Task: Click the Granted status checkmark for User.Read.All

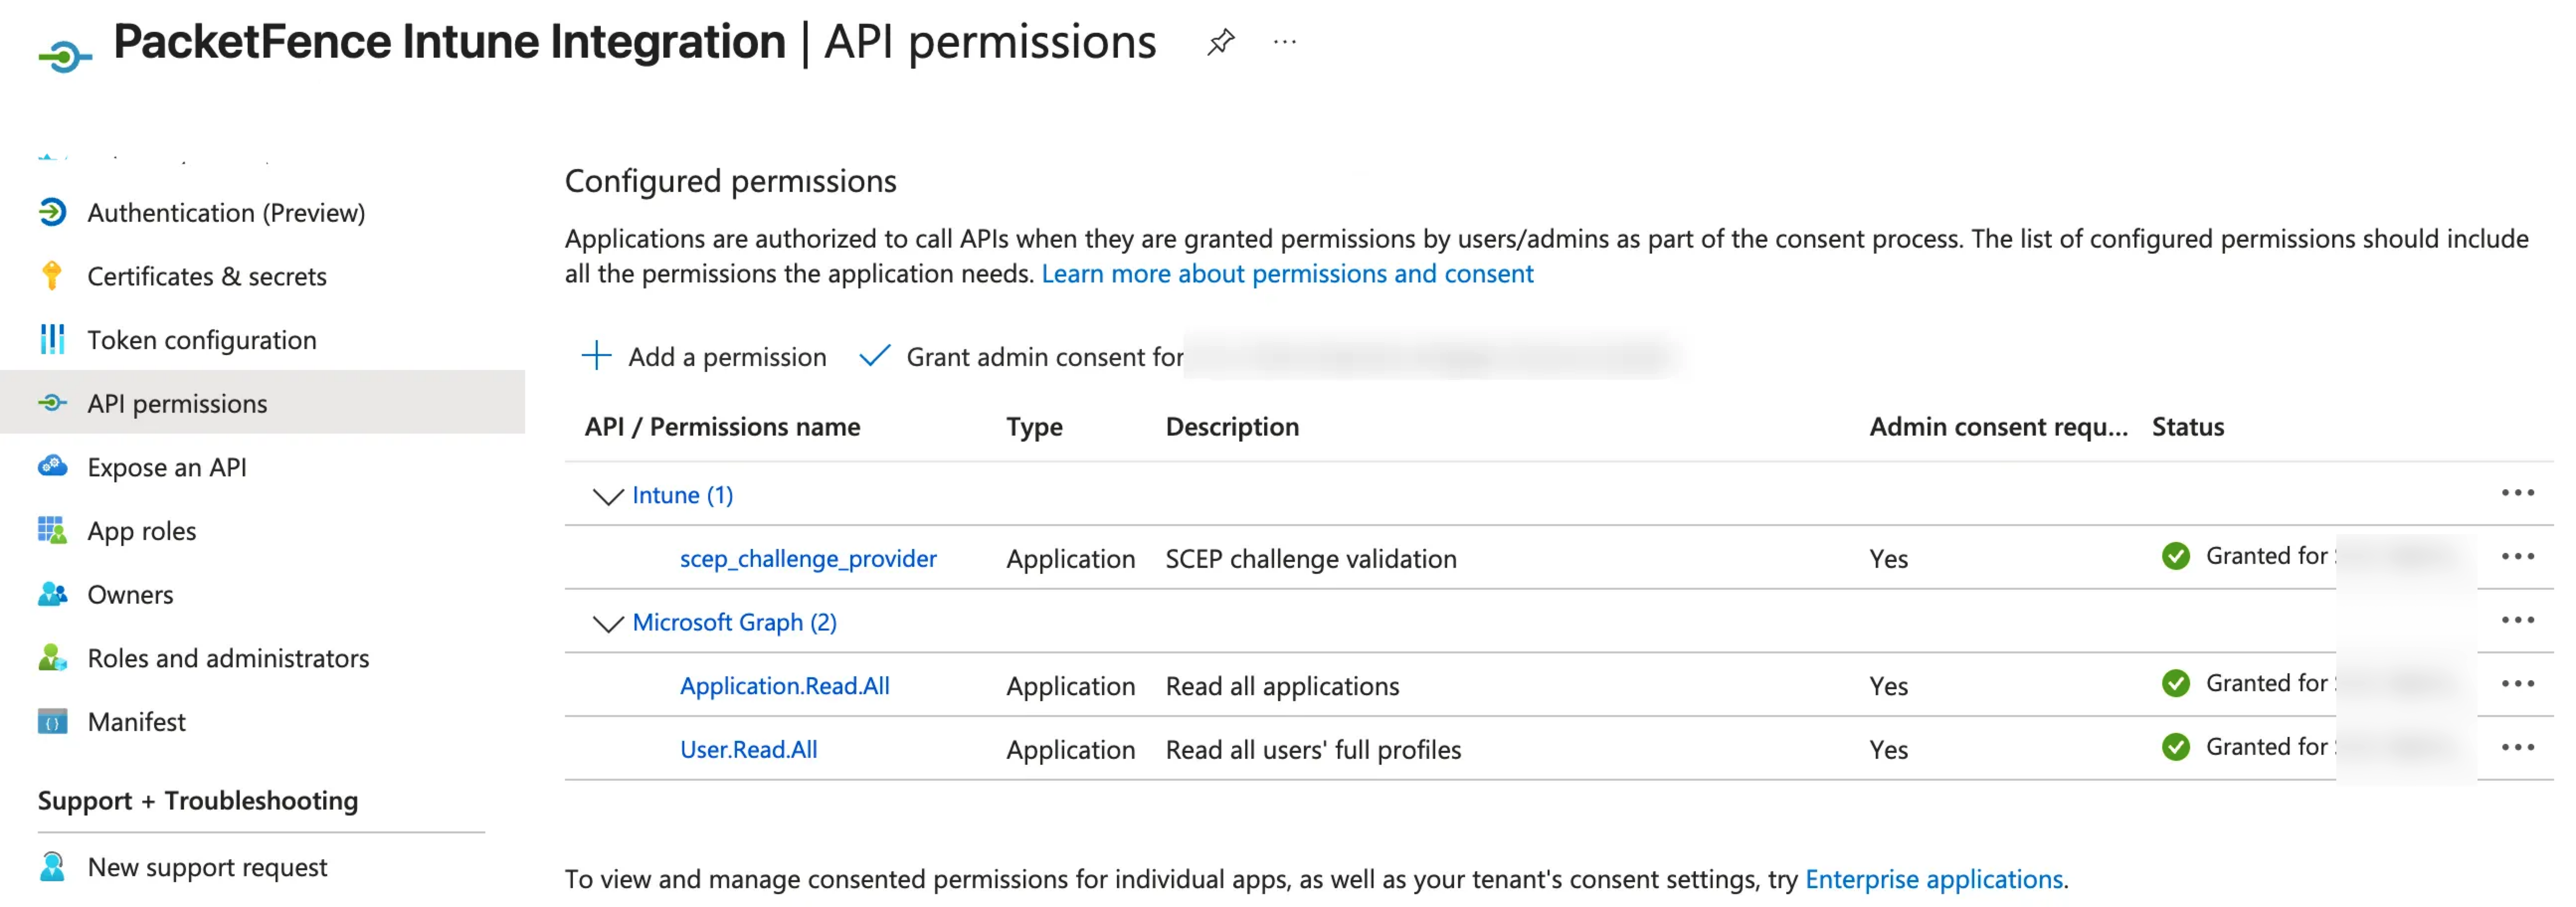Action: click(2176, 747)
